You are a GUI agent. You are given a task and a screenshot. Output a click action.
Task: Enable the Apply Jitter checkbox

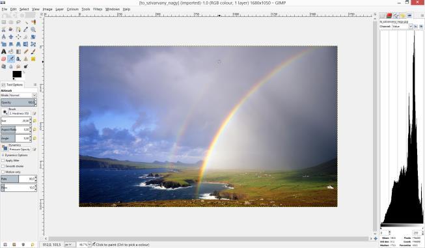(x=3, y=161)
